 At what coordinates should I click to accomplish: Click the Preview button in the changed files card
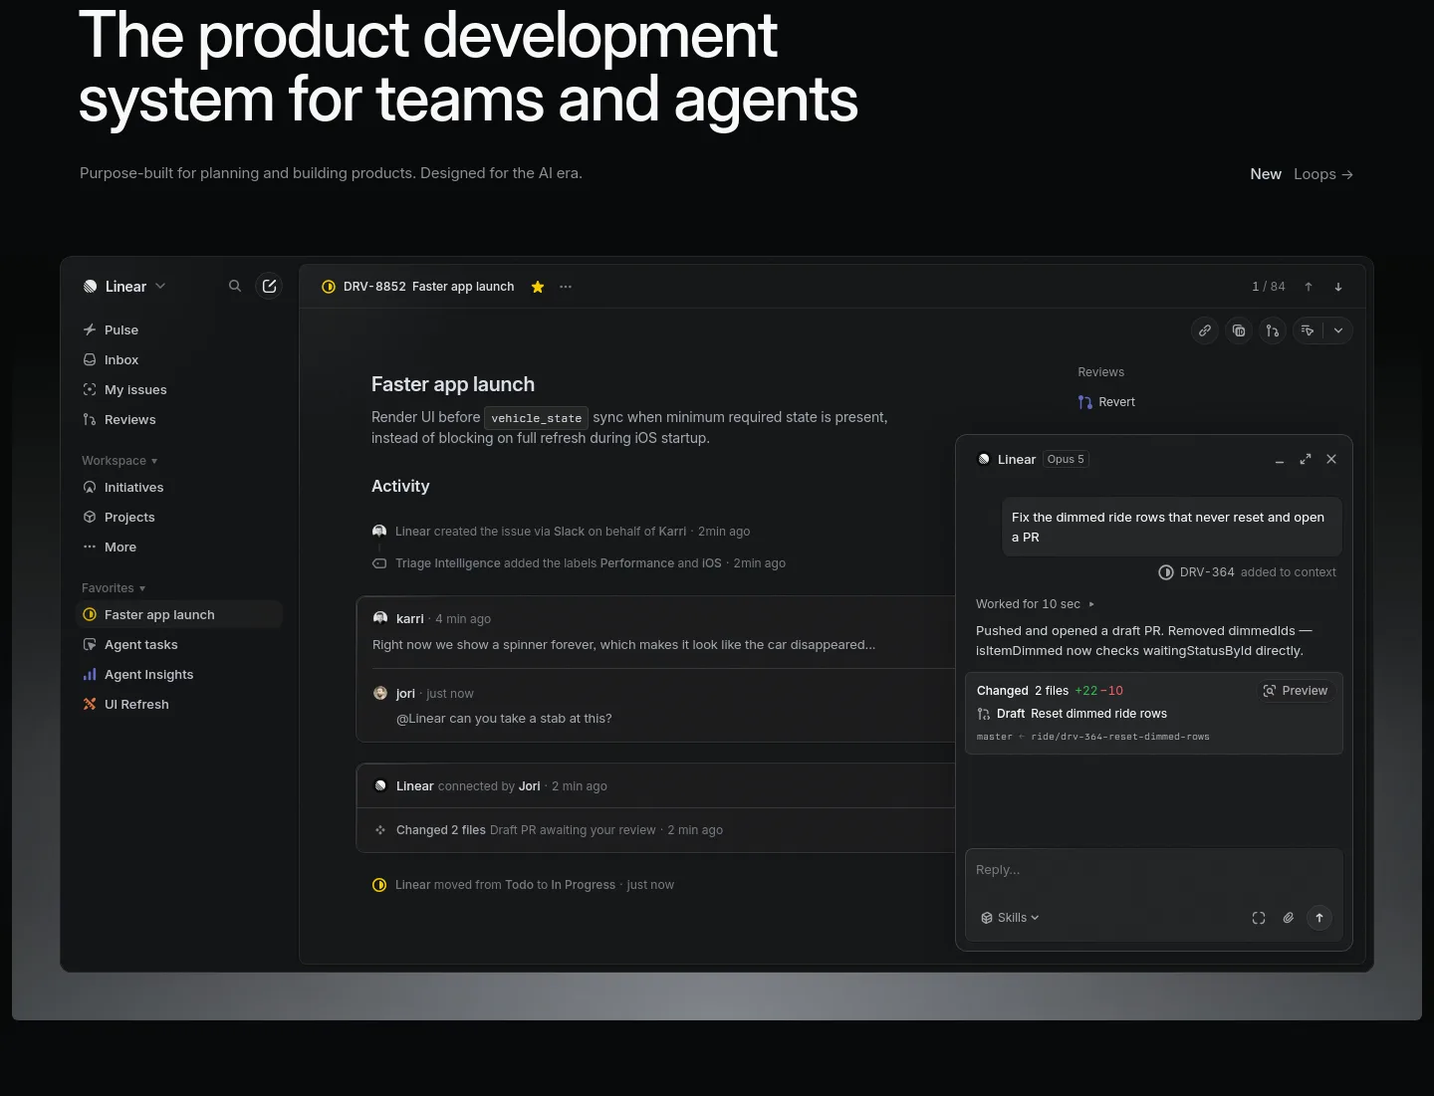1296,691
